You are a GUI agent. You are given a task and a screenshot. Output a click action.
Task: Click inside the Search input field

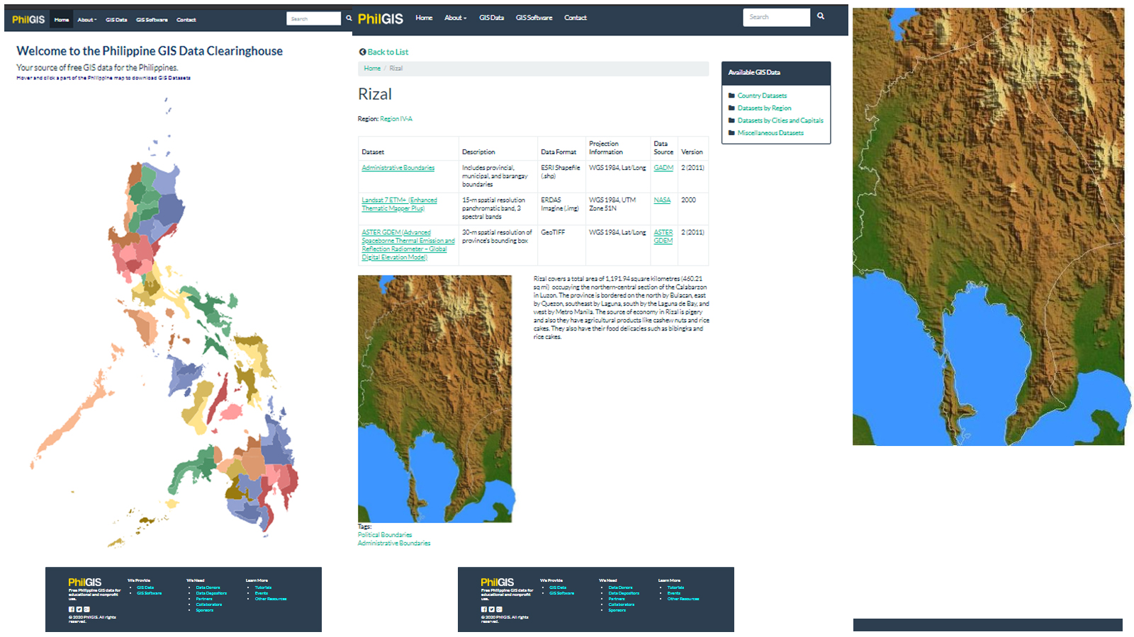click(x=314, y=18)
